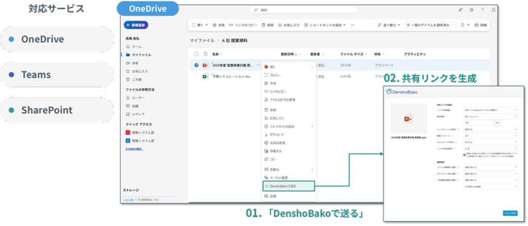Choose 詳細 at bottom of context menu
528x226 pixels.
pyautogui.click(x=289, y=196)
